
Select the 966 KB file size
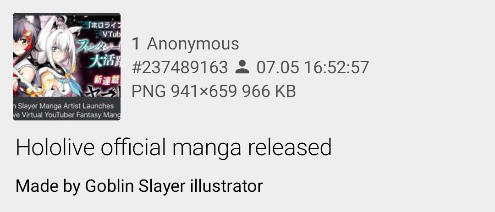point(269,92)
